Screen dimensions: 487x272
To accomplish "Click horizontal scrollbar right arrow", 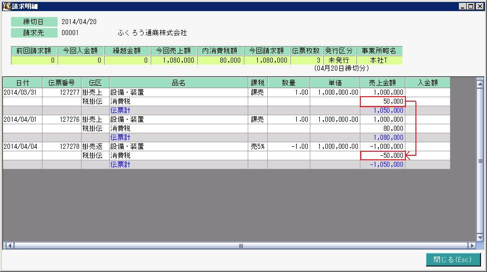I will tap(472, 245).
